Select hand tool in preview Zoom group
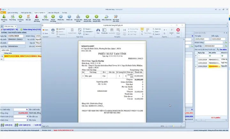 click(x=142, y=32)
